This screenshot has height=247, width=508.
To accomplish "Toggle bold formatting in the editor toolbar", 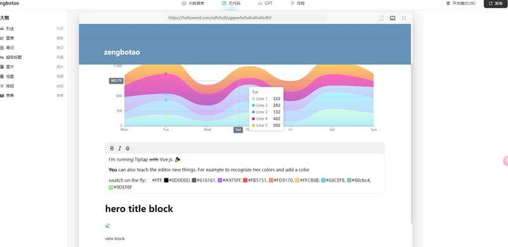I will pos(112,148).
